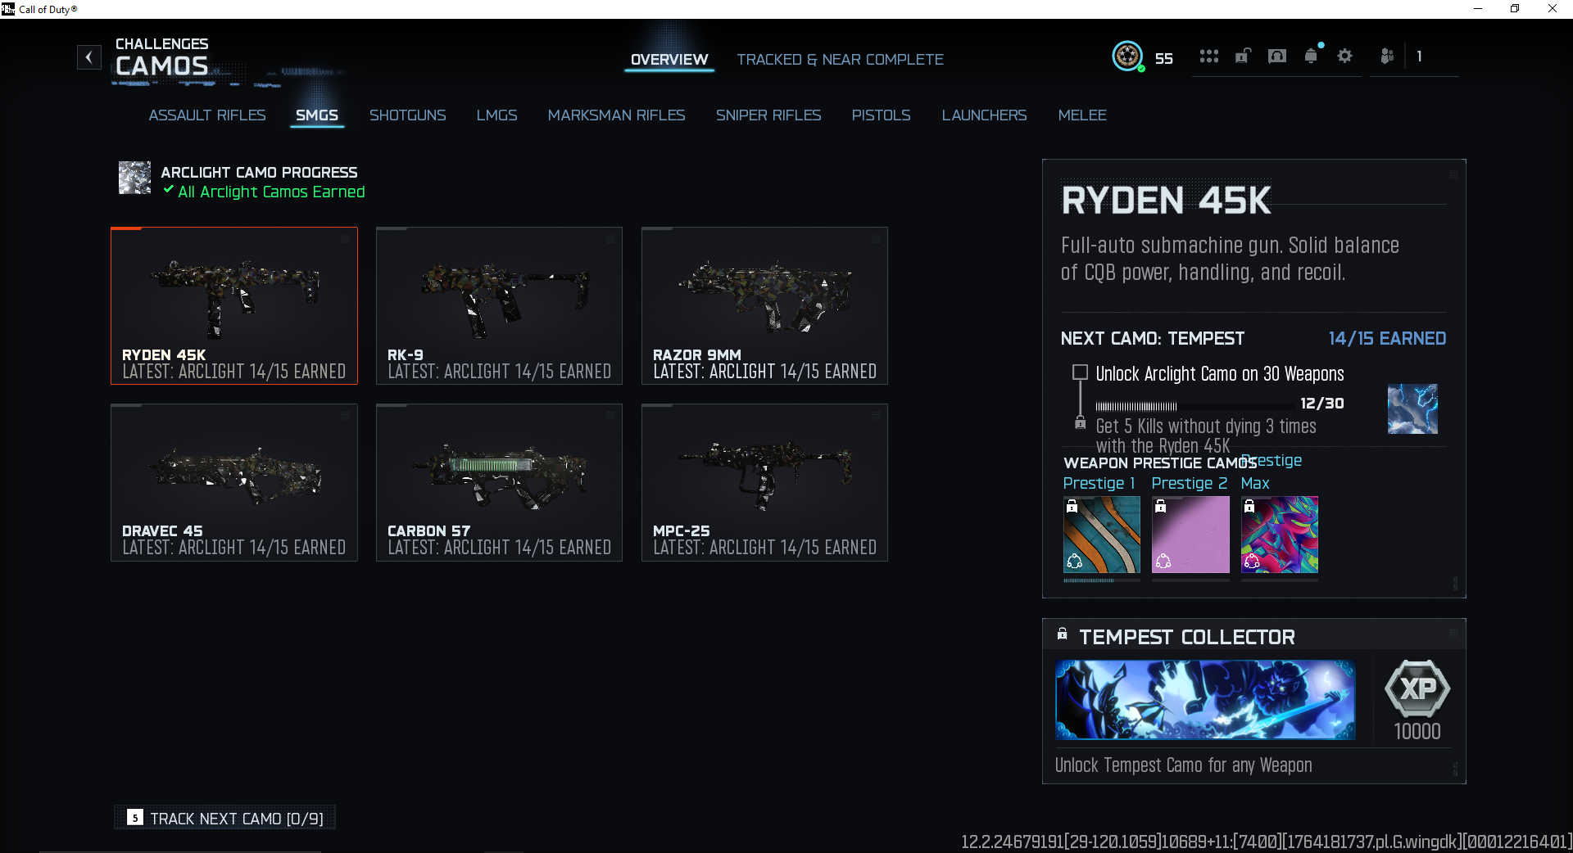Select the Shotguns category

pos(408,115)
